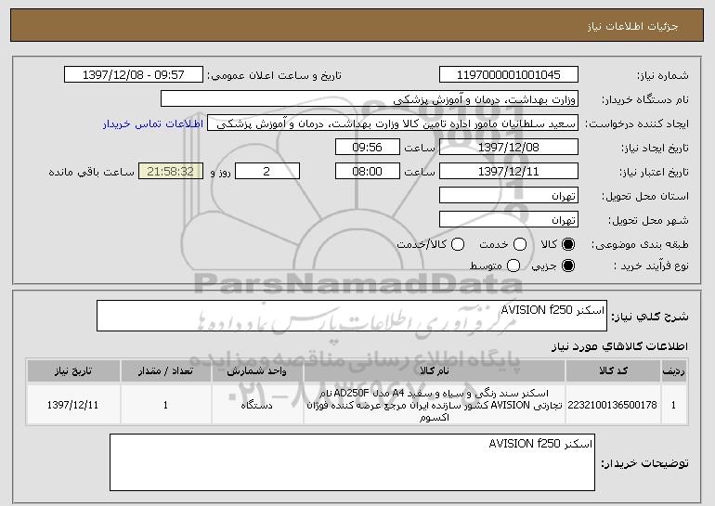Screen dimensions: 715x506
Task: Click اطلاعات کالاهای مورد نیاز heading
Action: click(619, 347)
